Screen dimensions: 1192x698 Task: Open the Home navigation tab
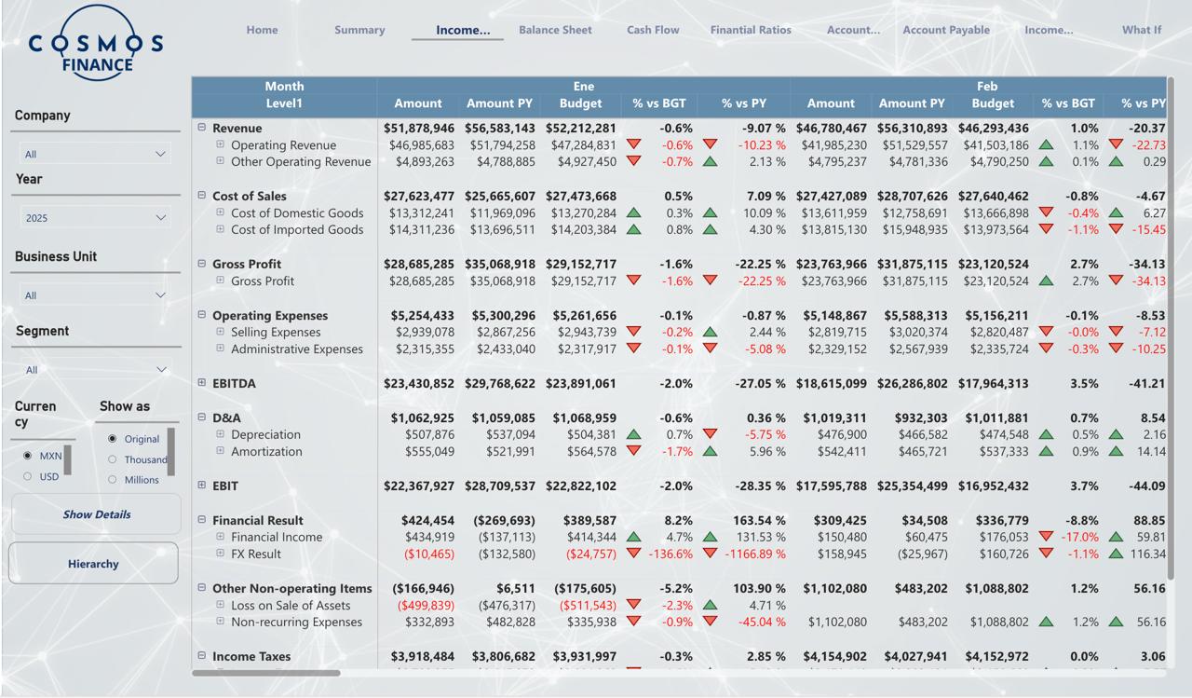pos(262,30)
